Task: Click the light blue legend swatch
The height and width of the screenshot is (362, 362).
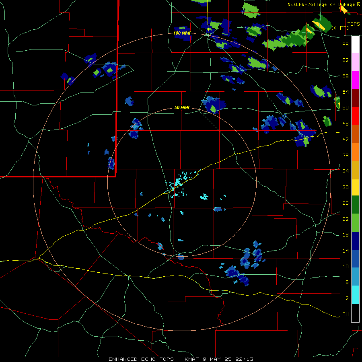Action: coord(355,277)
